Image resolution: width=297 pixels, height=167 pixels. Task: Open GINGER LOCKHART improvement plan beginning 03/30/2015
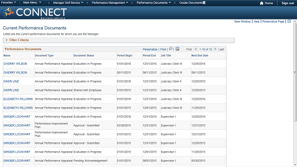17,125
